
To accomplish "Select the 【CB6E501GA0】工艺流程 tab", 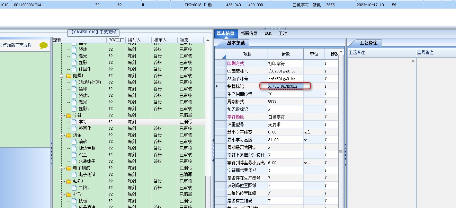I will (93, 32).
